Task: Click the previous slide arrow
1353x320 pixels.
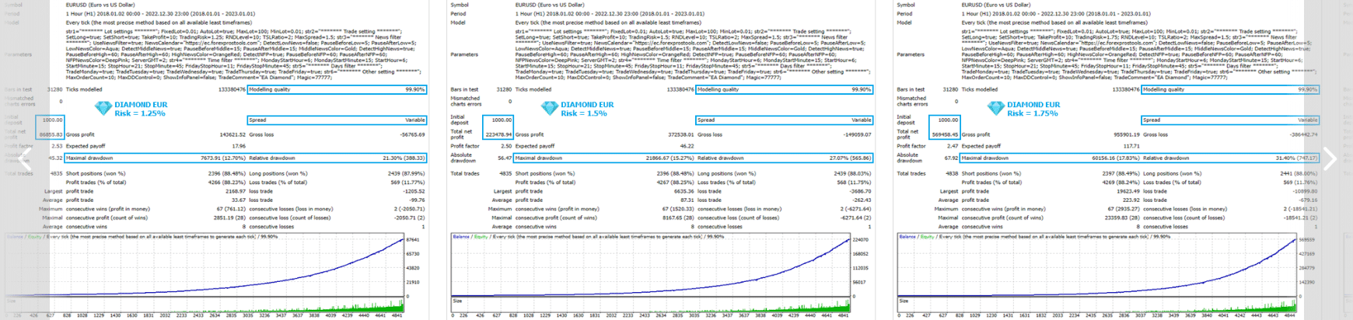Action: click(x=25, y=160)
